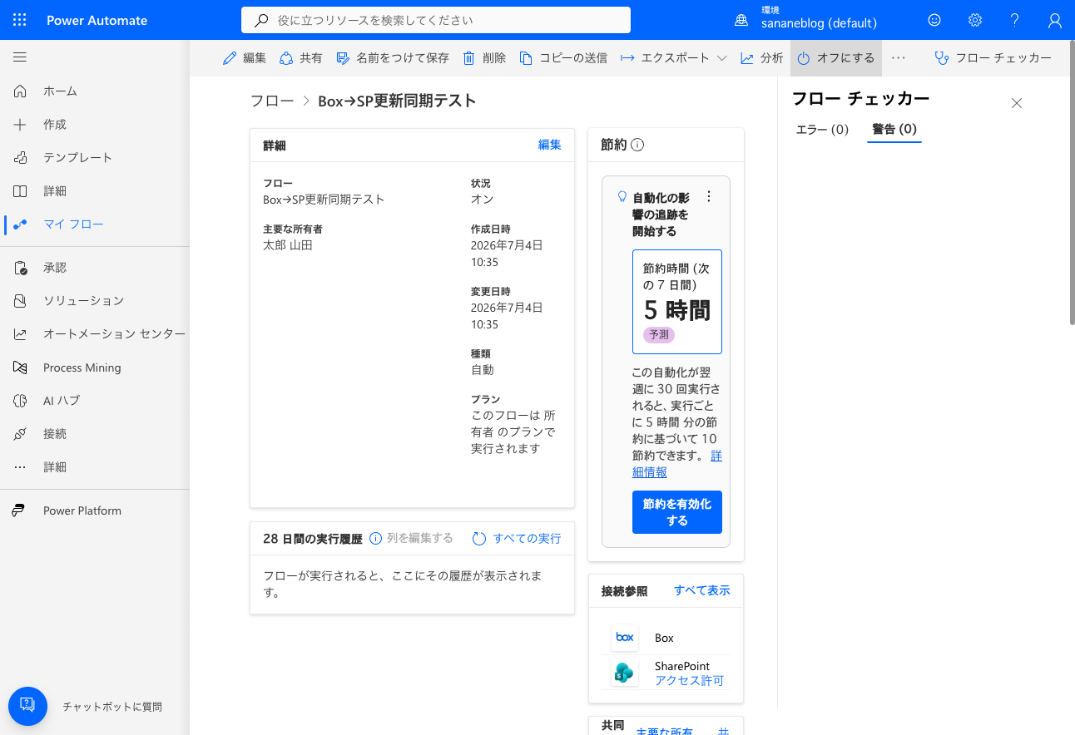
Task: Click the SharePoint connection icon
Action: [624, 673]
